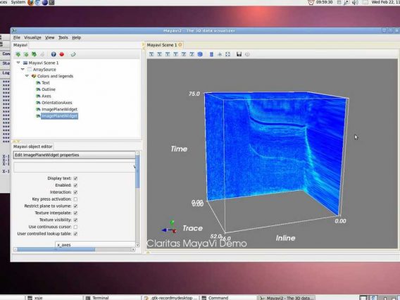Click the Edit ImagePlaneWidget properties header

pyautogui.click(x=74, y=155)
